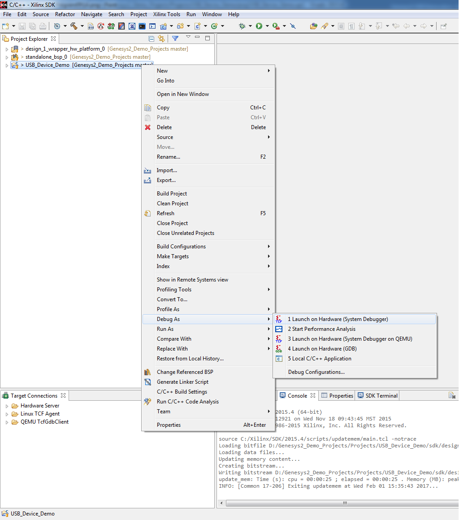
Task: Click the Run External Tools toolbar icon
Action: 276,26
